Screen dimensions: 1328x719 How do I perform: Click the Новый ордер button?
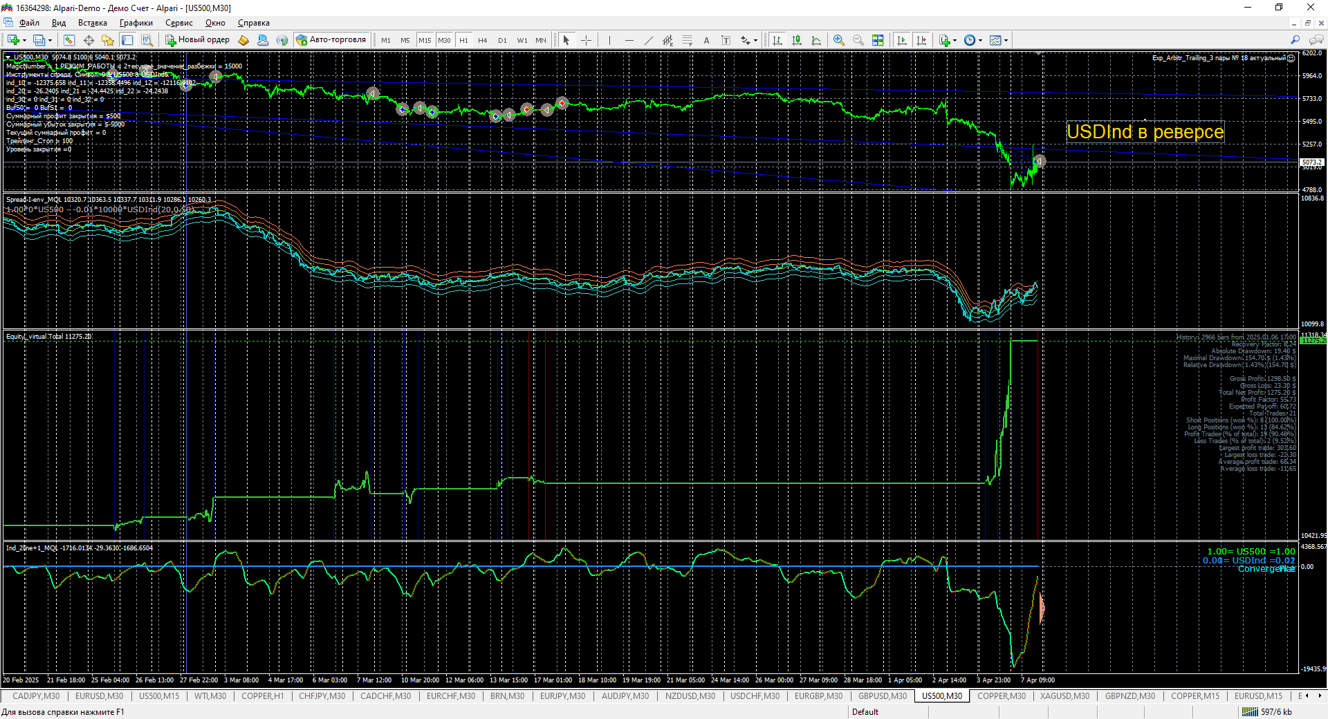198,40
